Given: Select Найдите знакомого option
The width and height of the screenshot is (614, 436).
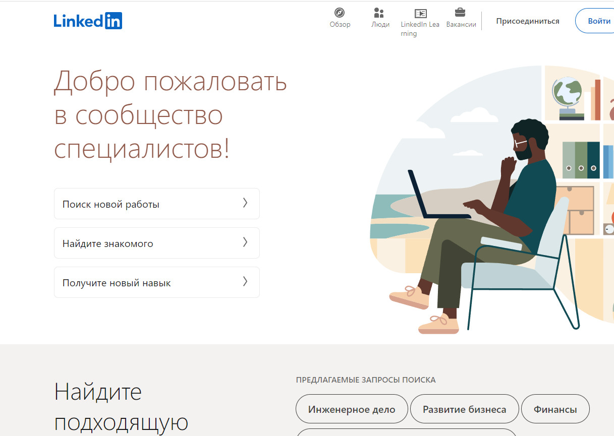Looking at the screenshot, I should coord(108,244).
